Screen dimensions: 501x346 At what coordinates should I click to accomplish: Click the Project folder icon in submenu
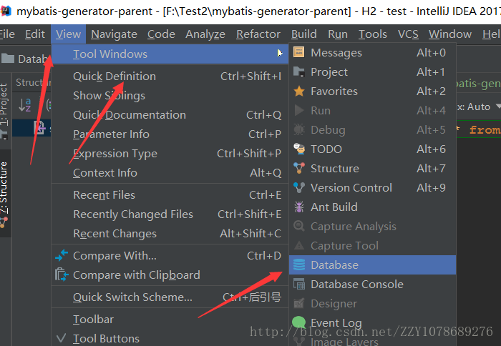coord(299,71)
